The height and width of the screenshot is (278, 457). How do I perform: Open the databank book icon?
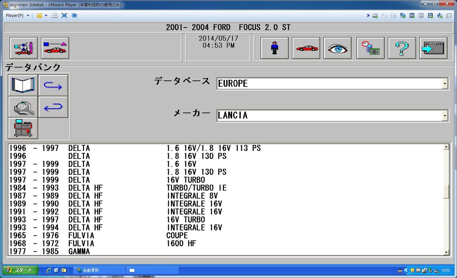tap(23, 85)
